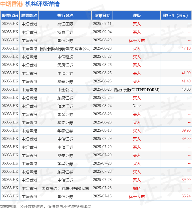Select 华泰证券 cell dated 2025-08-25

(65, 82)
